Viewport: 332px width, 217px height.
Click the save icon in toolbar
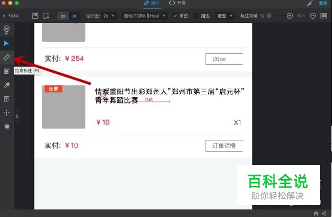35,16
